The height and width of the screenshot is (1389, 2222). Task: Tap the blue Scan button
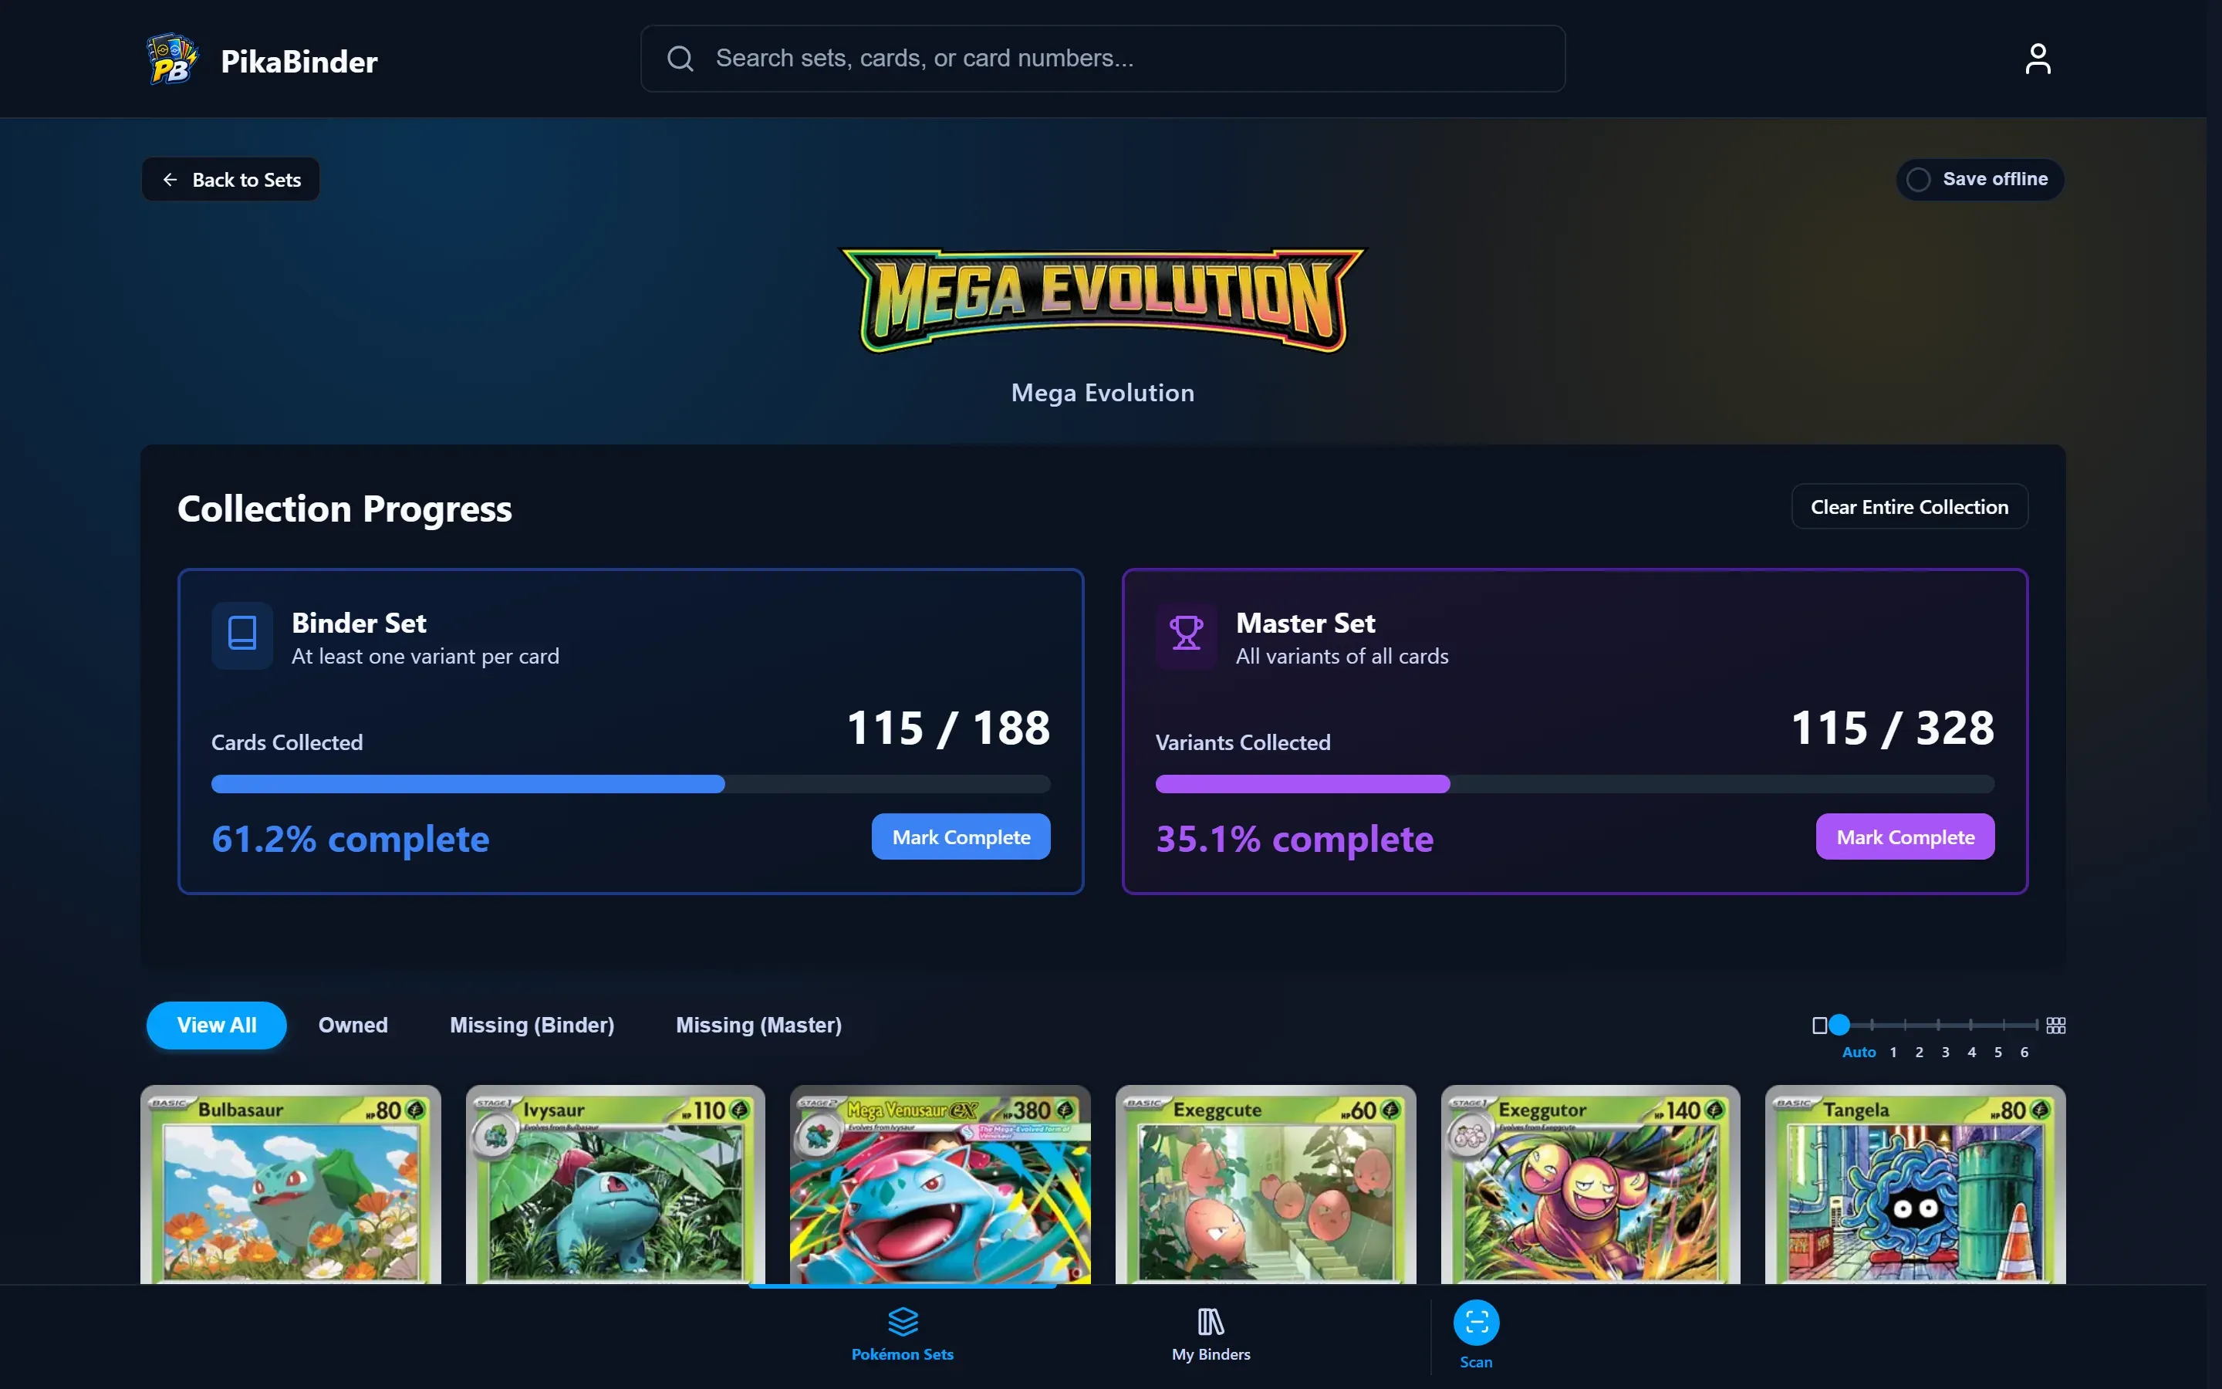1475,1323
